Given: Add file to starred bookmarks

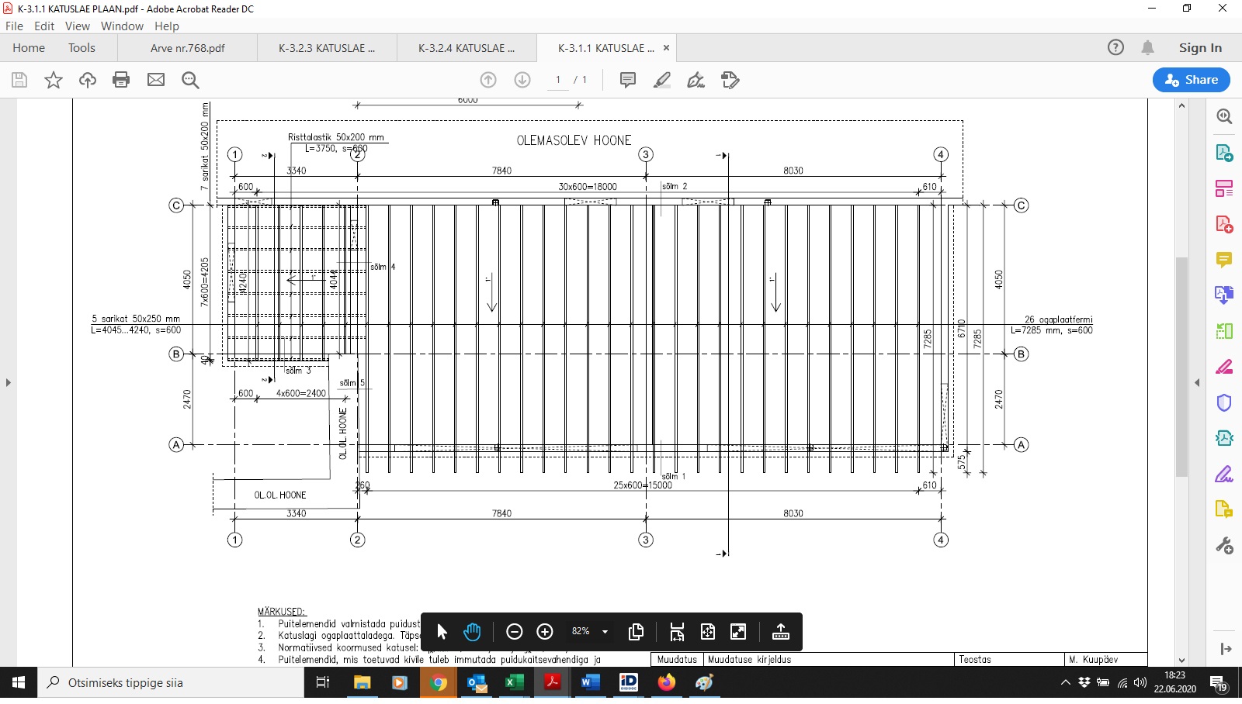Looking at the screenshot, I should coord(54,80).
